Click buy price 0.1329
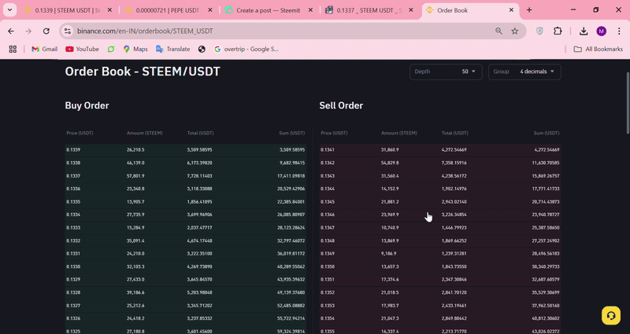The image size is (630, 334). pos(73,280)
